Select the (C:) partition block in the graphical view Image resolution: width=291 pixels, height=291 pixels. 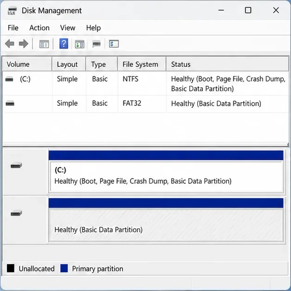167,177
